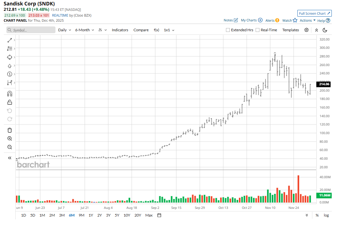The image size is (349, 228).
Task: Select the 1Y time range
Action: click(91, 215)
